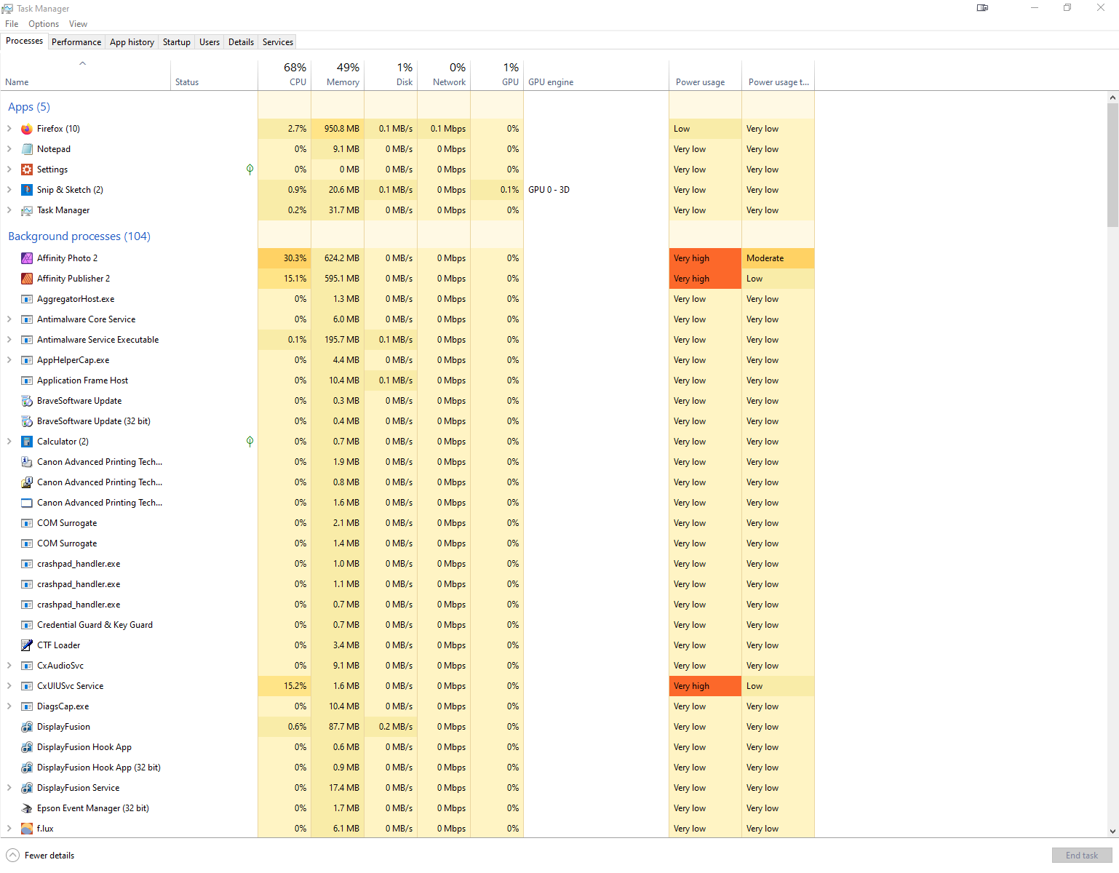Expand the Firefox process group
1119x873 pixels.
point(8,128)
